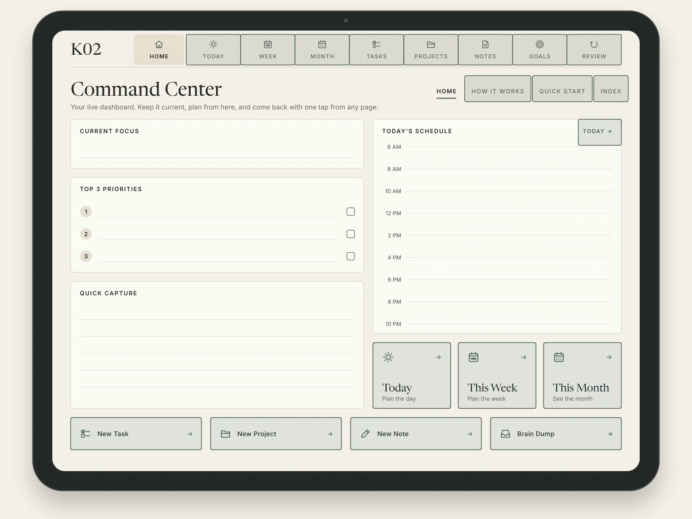Switch to the Quick Start tab

562,89
